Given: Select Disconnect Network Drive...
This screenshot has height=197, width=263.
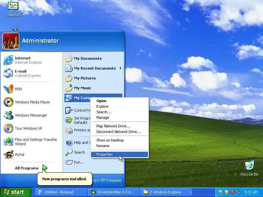Looking at the screenshot, I should point(119,132).
